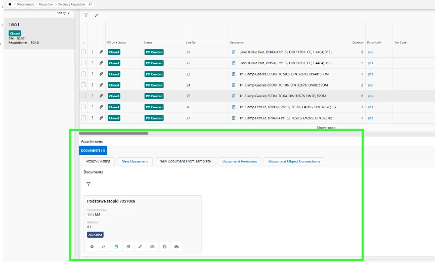Toggle the select-all checkmark in the table header
Viewport: 435px width, 262px height.
point(83,43)
